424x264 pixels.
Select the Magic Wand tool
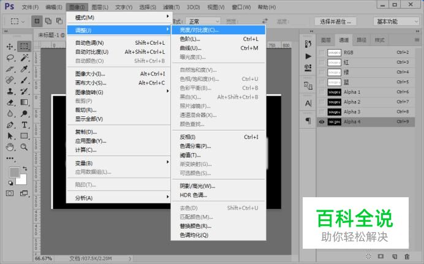[25, 58]
